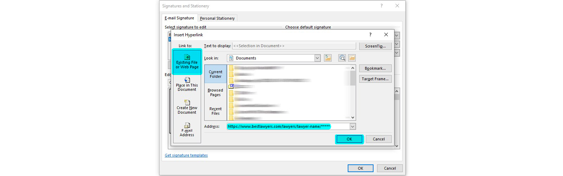
Task: Select Create New Document link option
Action: coord(187,107)
